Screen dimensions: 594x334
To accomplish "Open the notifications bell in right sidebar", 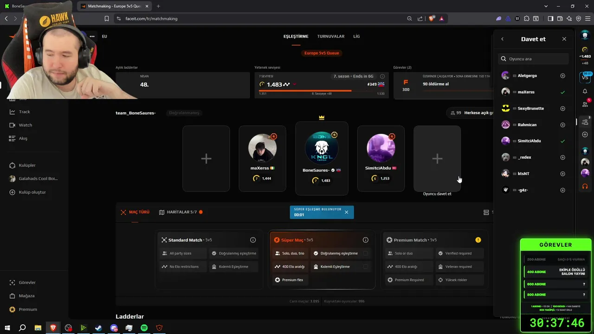I will pyautogui.click(x=585, y=91).
